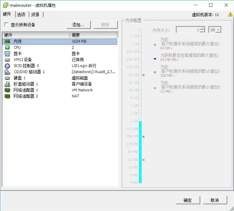This screenshot has width=234, height=211.
Task: Click the blue best-performance maximum arrow
Action: click(x=155, y=59)
